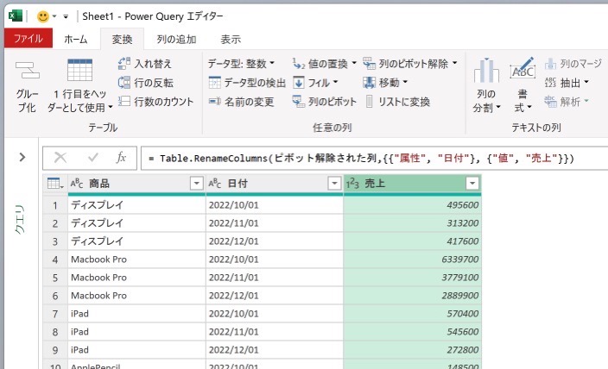Open the ファイル tab
Screen dimensions: 608x369
coord(28,39)
